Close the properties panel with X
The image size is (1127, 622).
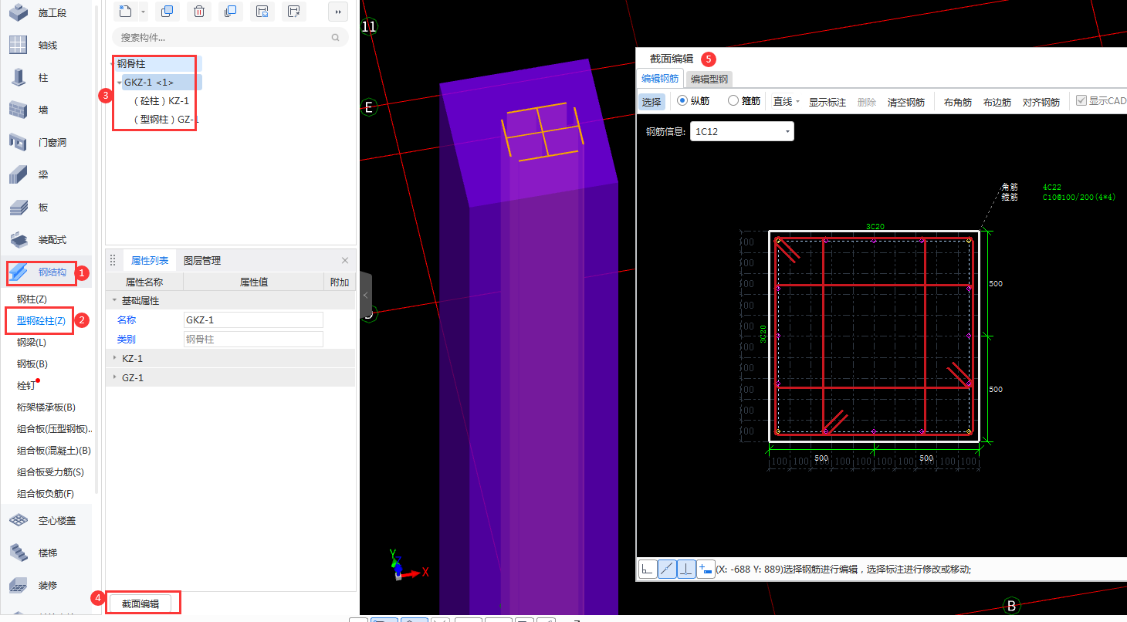pyautogui.click(x=345, y=261)
